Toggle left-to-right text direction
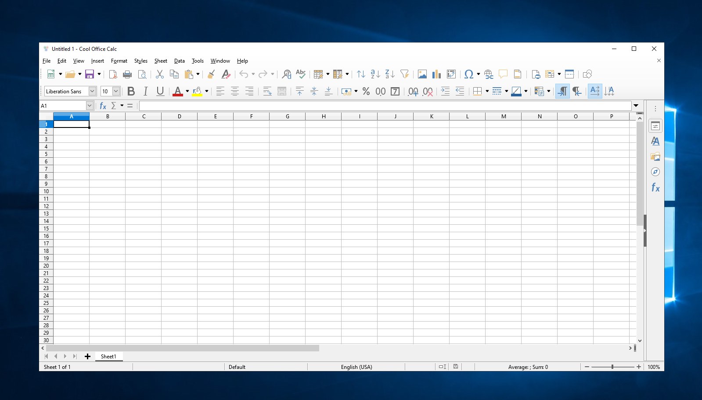Screen dimensions: 702x400 click(x=562, y=91)
